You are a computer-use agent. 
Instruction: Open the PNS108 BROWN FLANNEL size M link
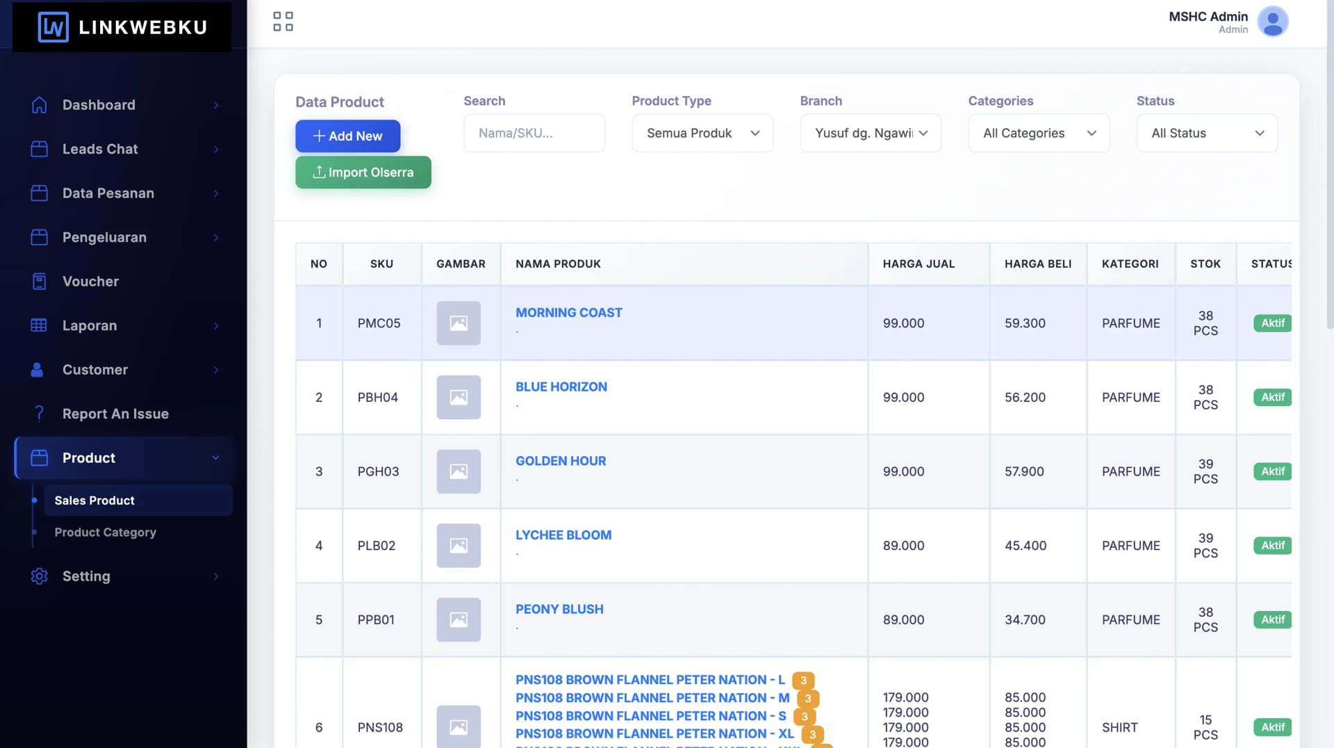tap(652, 698)
